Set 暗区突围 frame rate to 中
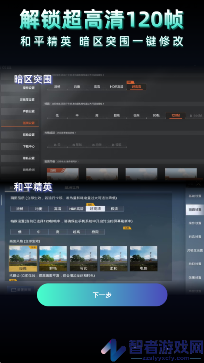The image size is (204, 363). (x=77, y=115)
